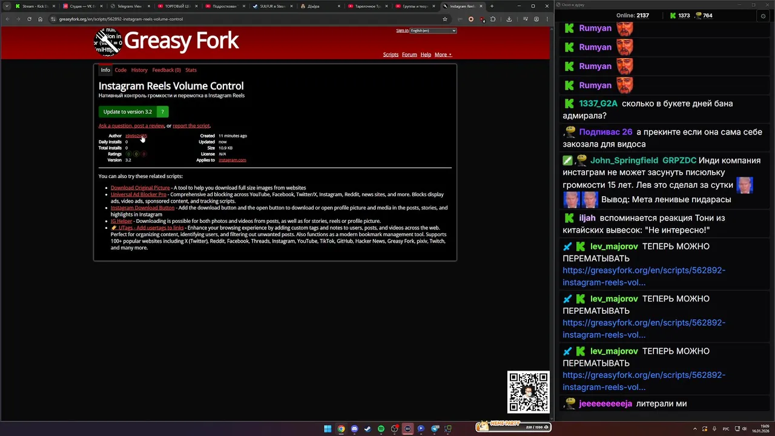The image size is (775, 436).
Task: Open Instagram Download Button script link
Action: click(x=142, y=208)
